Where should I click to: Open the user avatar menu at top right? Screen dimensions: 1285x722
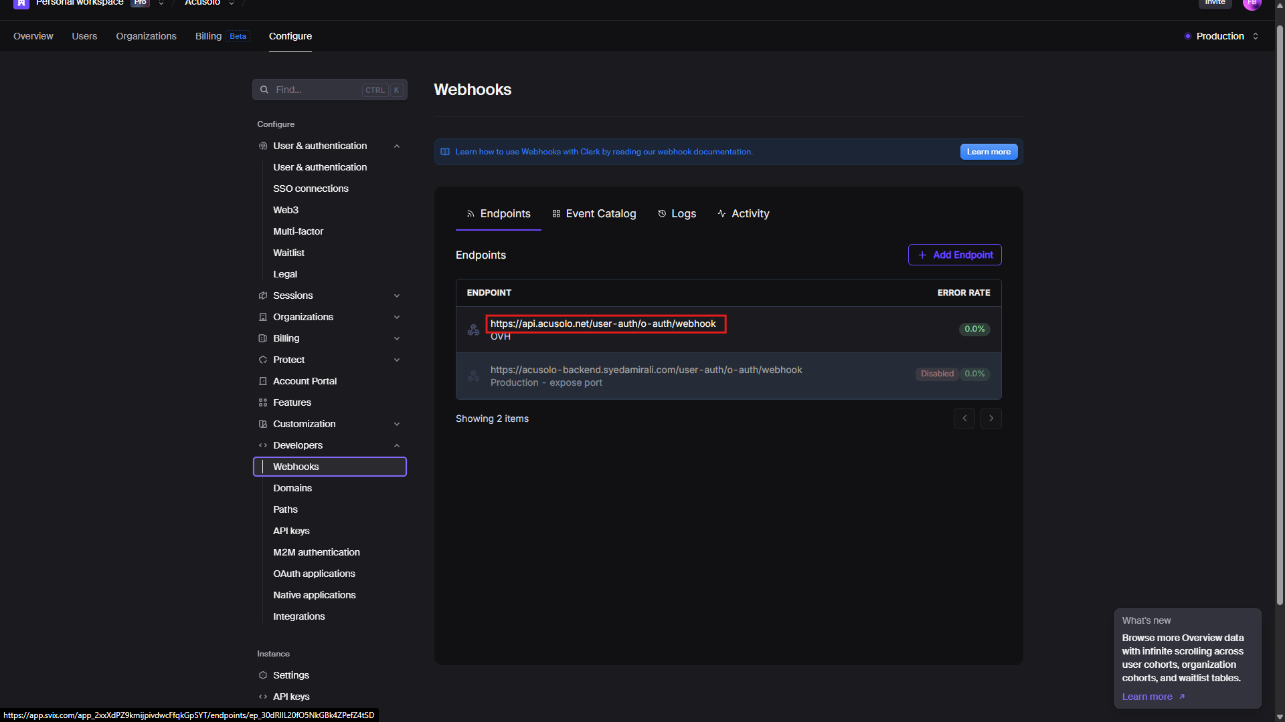coord(1252,3)
